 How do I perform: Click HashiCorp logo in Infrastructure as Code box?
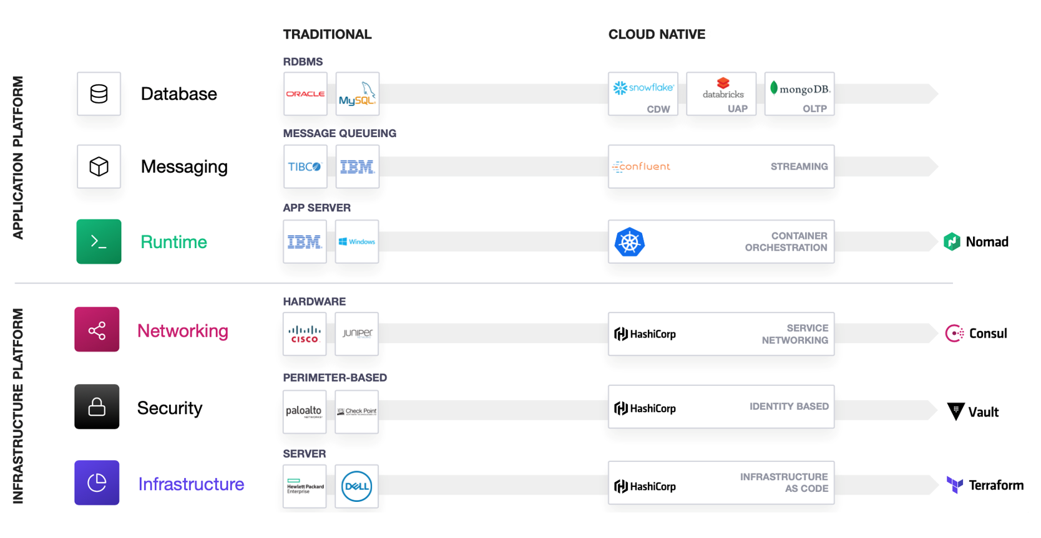pyautogui.click(x=645, y=486)
